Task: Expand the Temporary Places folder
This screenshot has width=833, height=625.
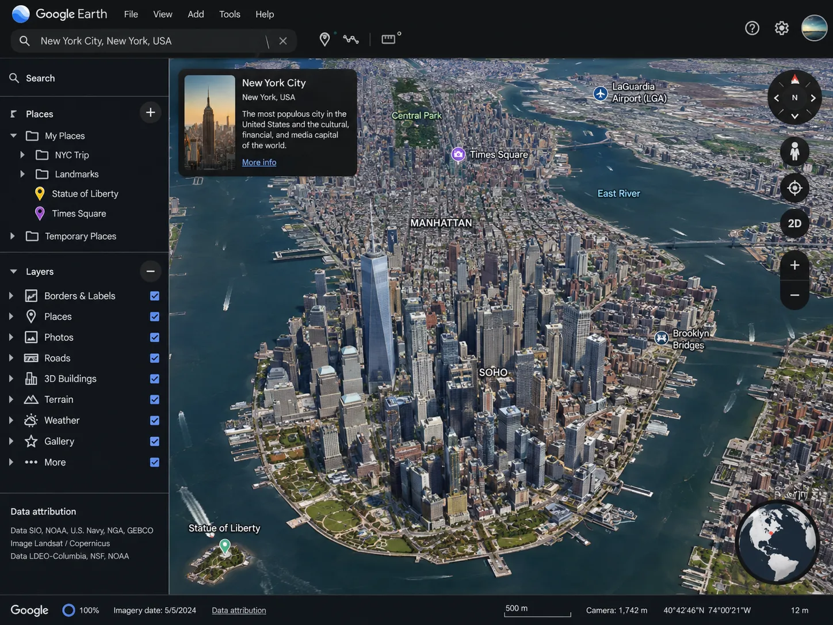Action: [x=12, y=236]
